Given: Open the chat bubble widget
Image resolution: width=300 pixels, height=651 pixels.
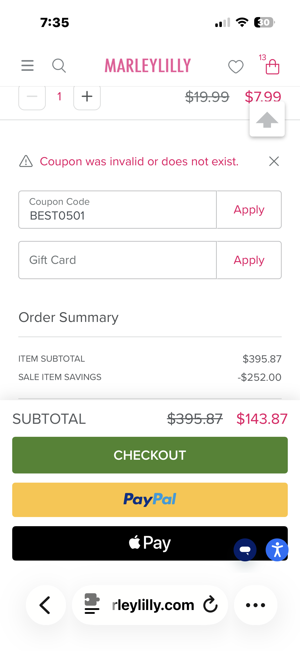Looking at the screenshot, I should 245,550.
